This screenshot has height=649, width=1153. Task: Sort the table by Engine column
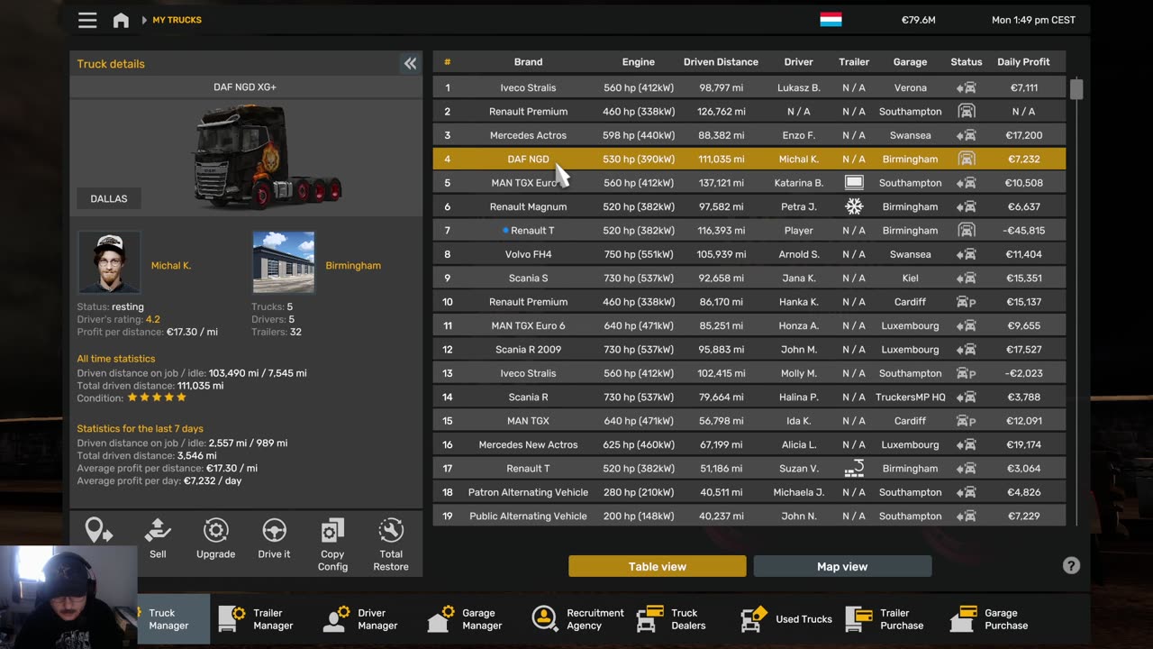638,62
